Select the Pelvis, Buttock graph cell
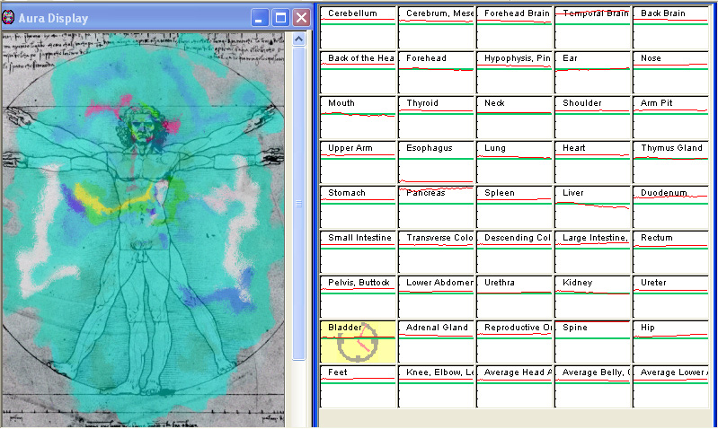 click(358, 296)
